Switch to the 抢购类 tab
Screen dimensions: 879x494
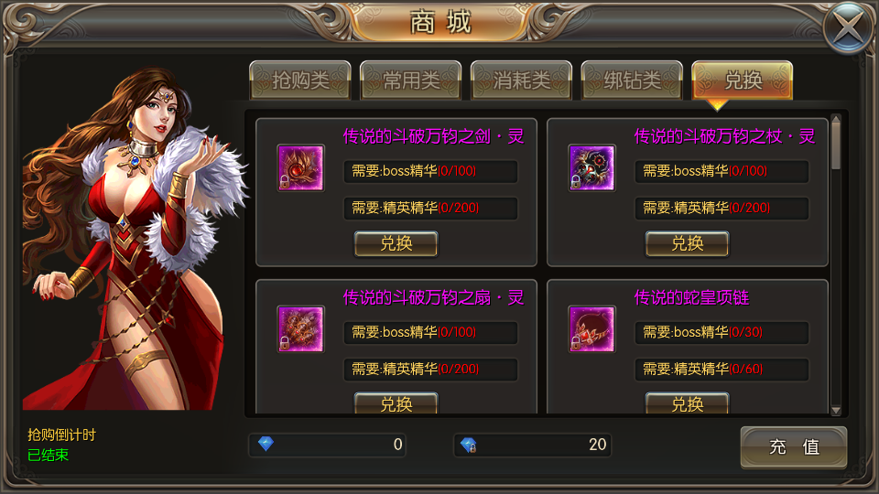tap(300, 81)
